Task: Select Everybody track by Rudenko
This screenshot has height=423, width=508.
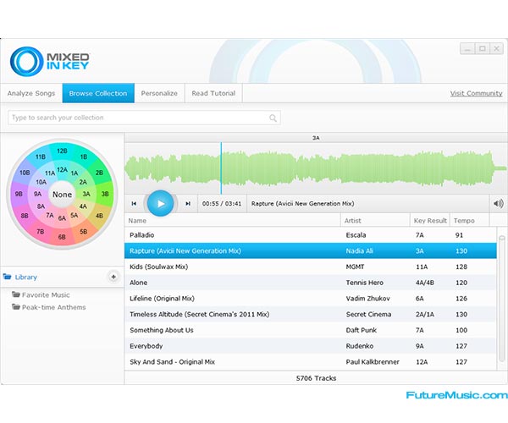Action: [311, 346]
